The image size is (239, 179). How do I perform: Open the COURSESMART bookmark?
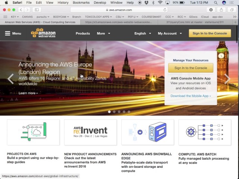point(151,17)
